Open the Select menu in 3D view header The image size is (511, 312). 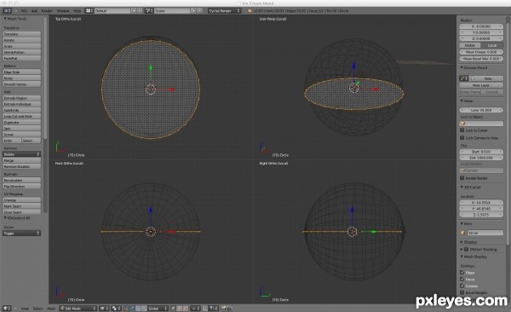click(37, 309)
